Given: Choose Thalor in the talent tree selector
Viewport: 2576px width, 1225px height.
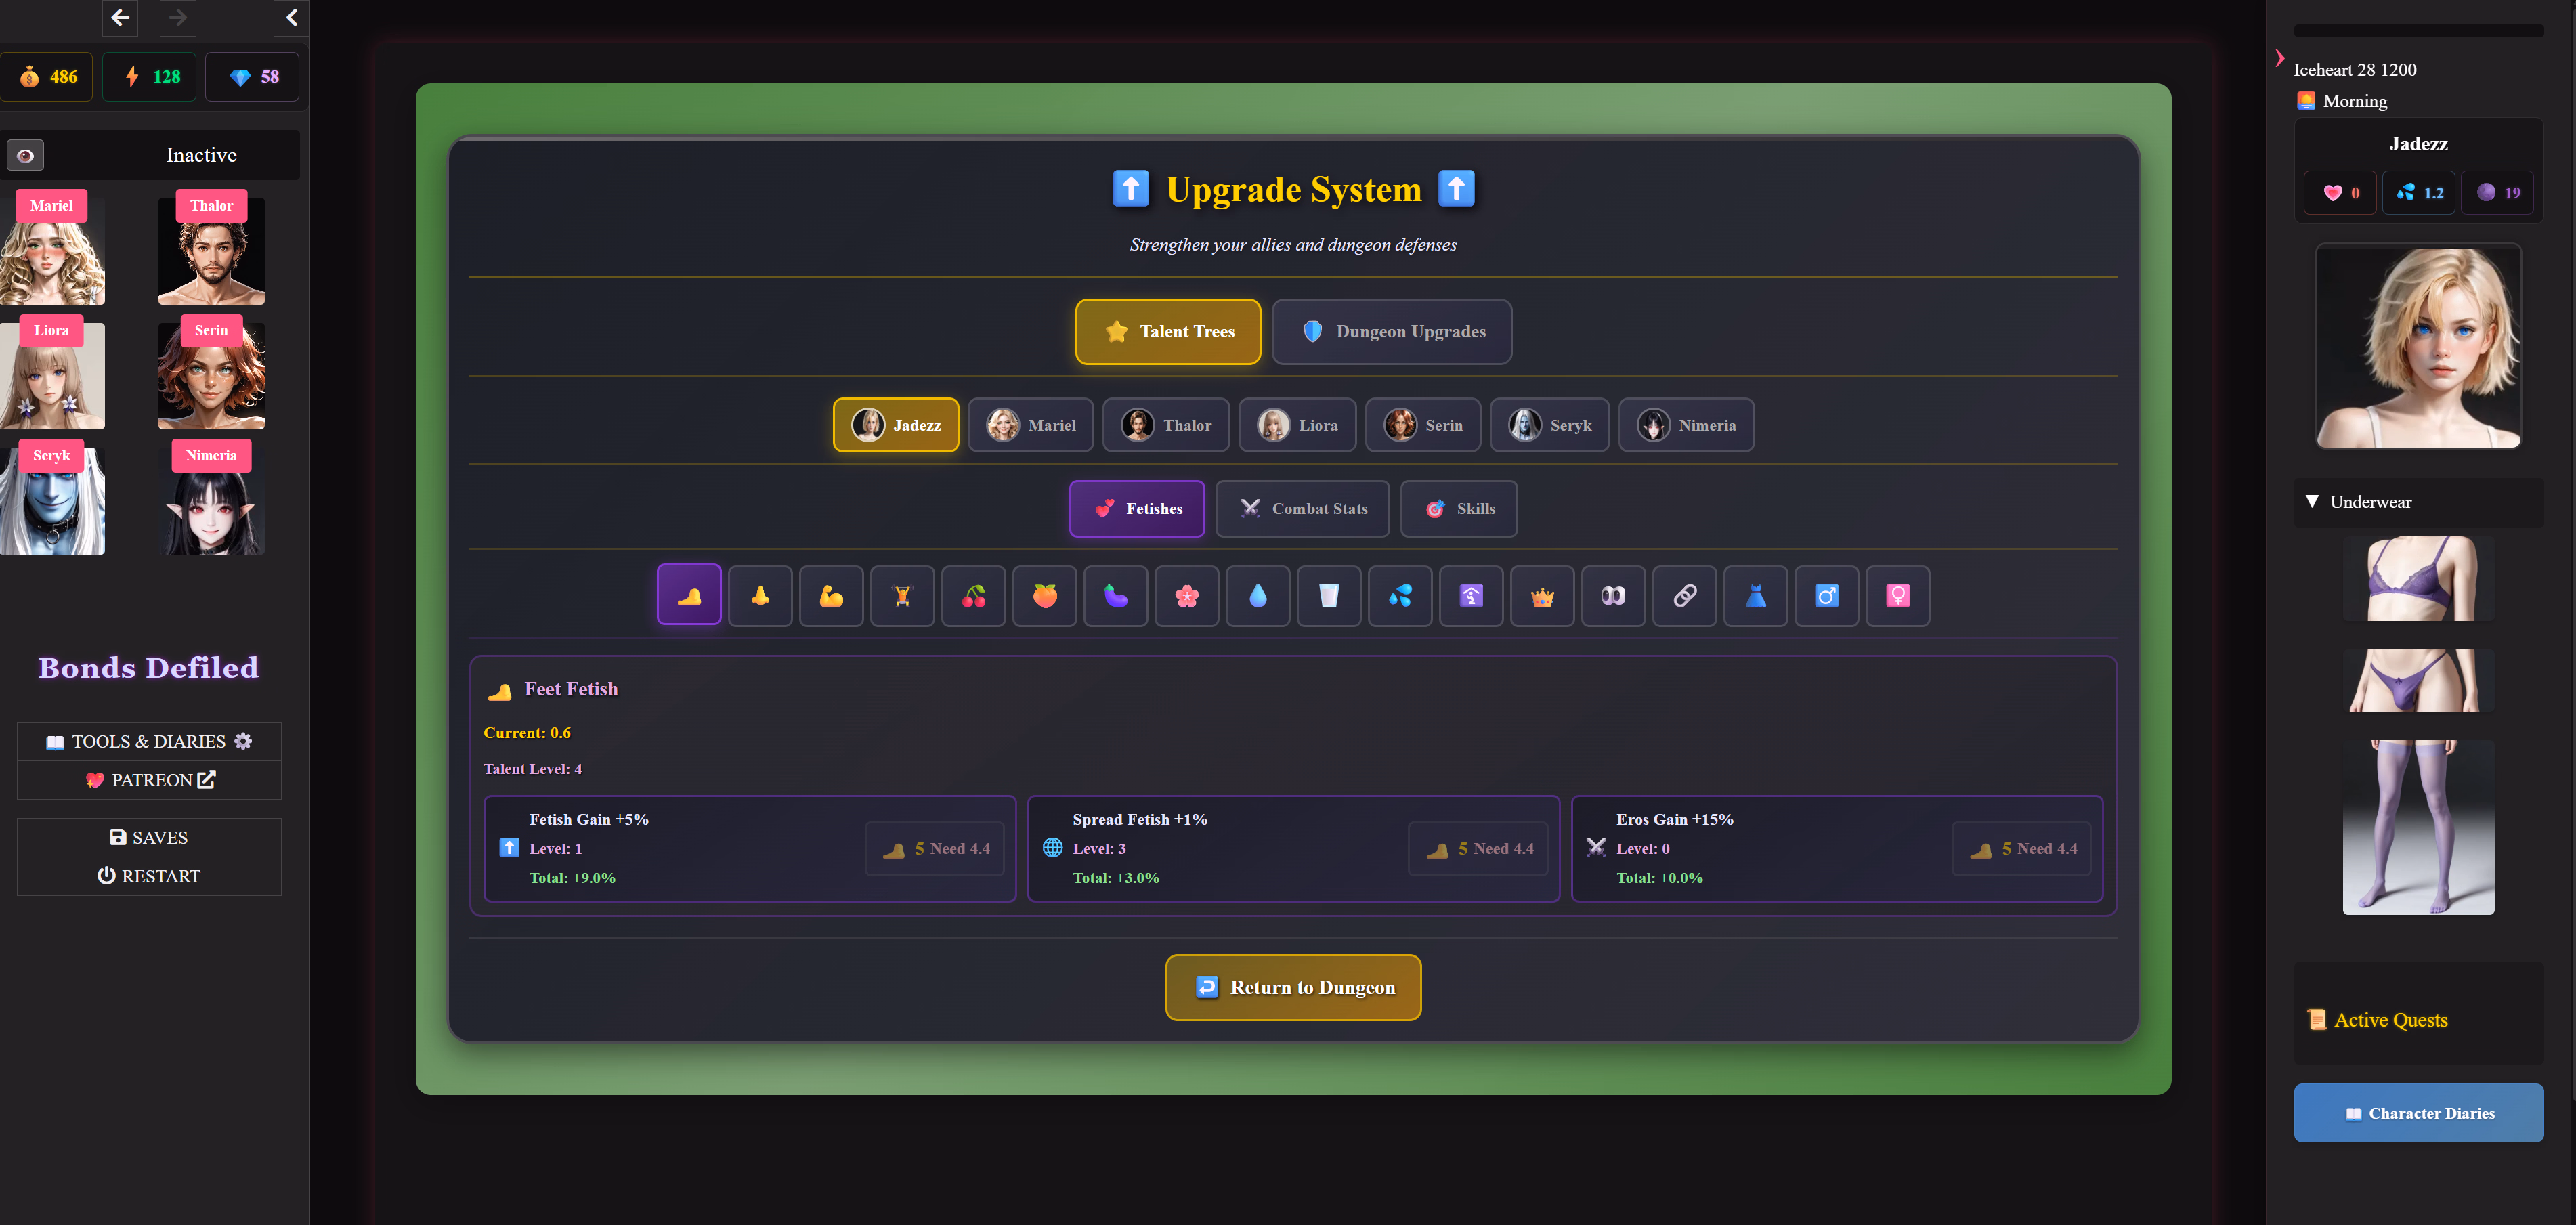Looking at the screenshot, I should pos(1166,425).
